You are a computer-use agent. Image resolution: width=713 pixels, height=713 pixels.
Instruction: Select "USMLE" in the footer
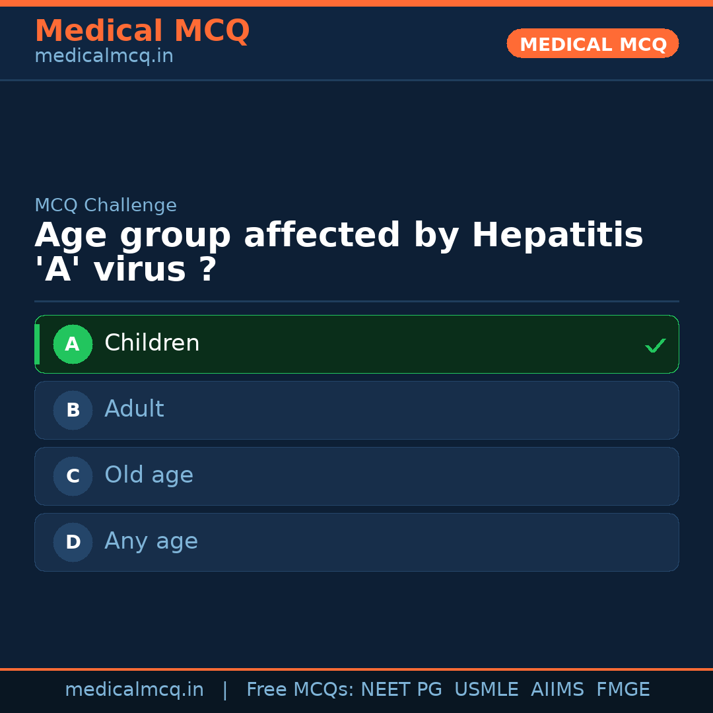click(486, 690)
